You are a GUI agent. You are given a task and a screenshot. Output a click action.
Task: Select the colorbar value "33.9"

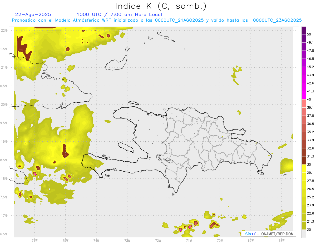coord(310,140)
